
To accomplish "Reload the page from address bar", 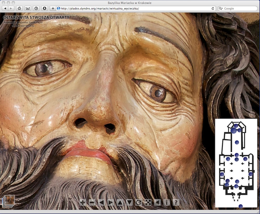I will tap(213, 8).
